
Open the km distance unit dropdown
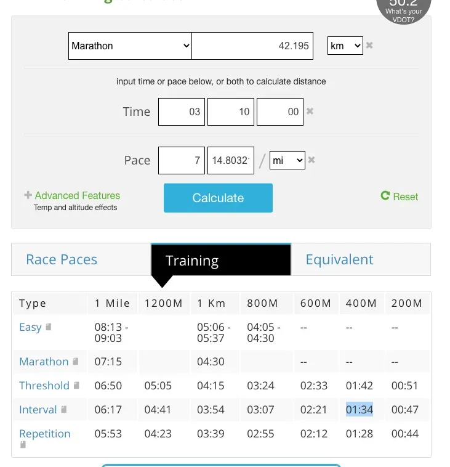point(345,46)
